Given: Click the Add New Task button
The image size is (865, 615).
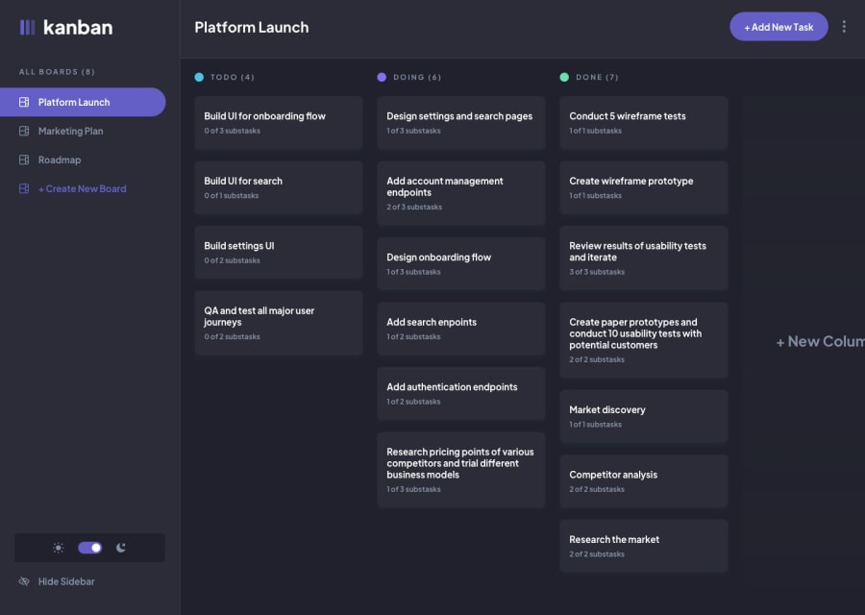Looking at the screenshot, I should [778, 27].
